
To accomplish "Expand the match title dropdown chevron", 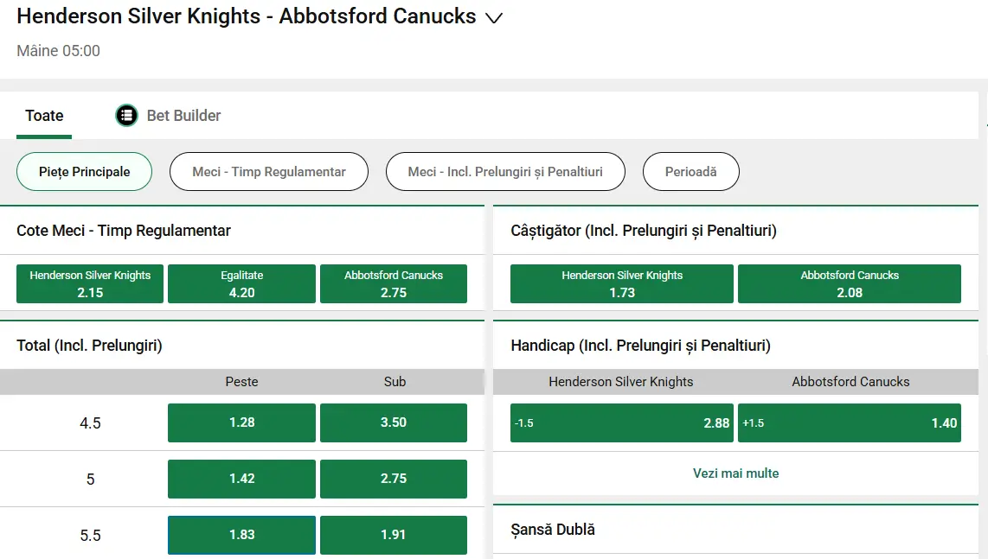I will (x=493, y=18).
